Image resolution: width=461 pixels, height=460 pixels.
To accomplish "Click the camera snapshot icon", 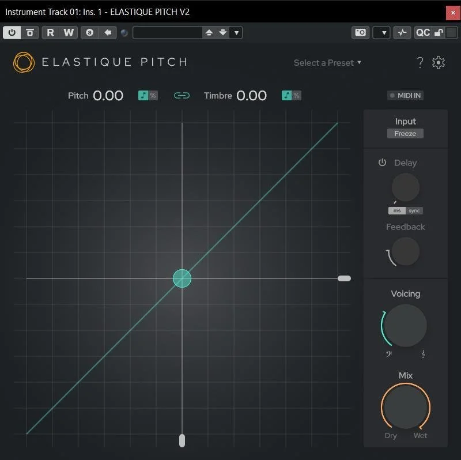I will pos(361,32).
